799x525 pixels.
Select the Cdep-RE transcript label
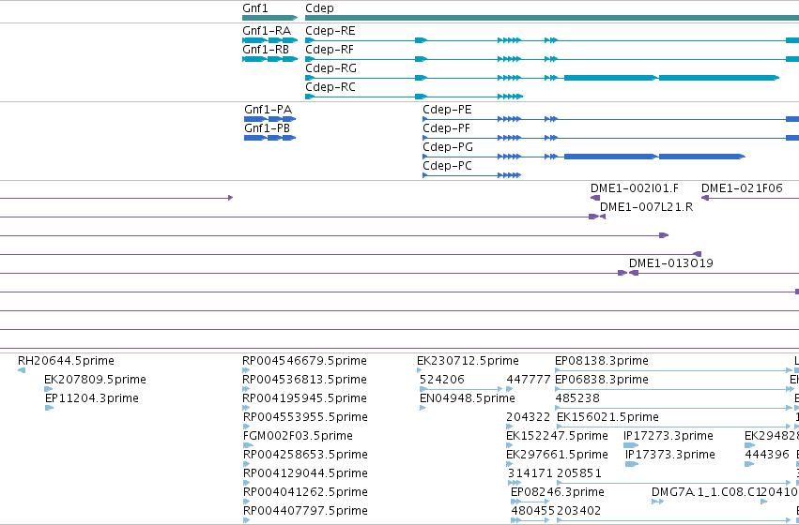(x=330, y=31)
